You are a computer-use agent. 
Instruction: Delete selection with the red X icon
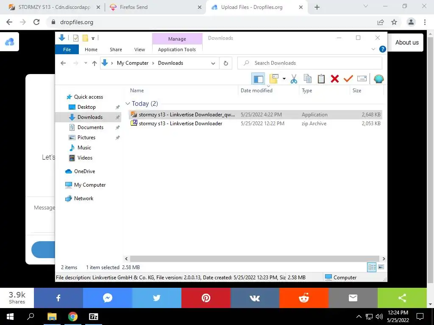[335, 79]
